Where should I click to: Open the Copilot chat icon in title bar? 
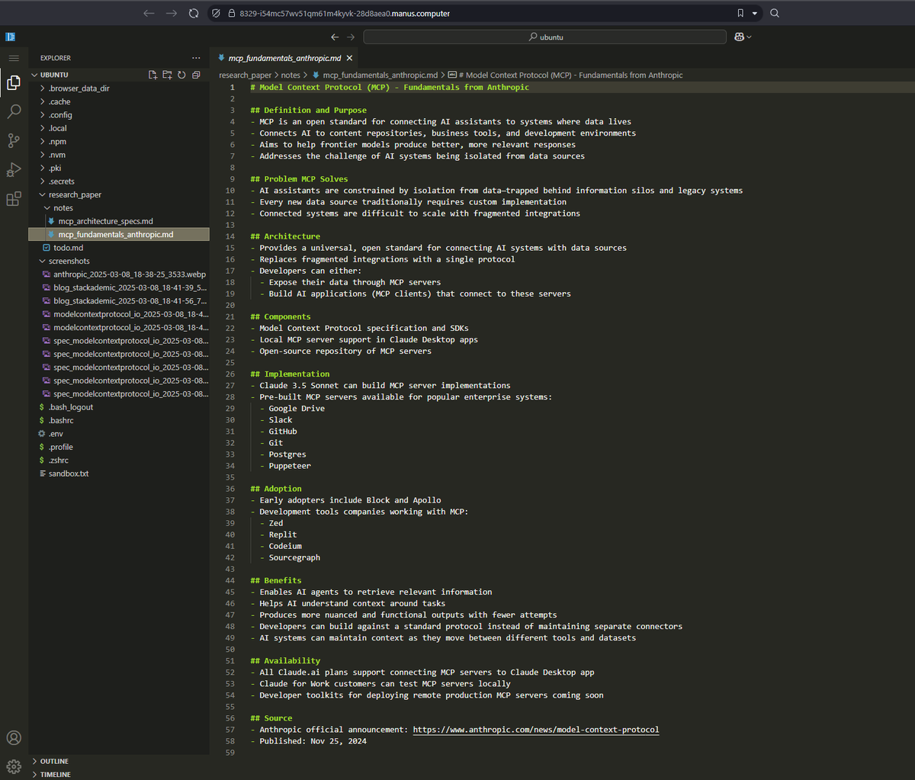(x=739, y=37)
